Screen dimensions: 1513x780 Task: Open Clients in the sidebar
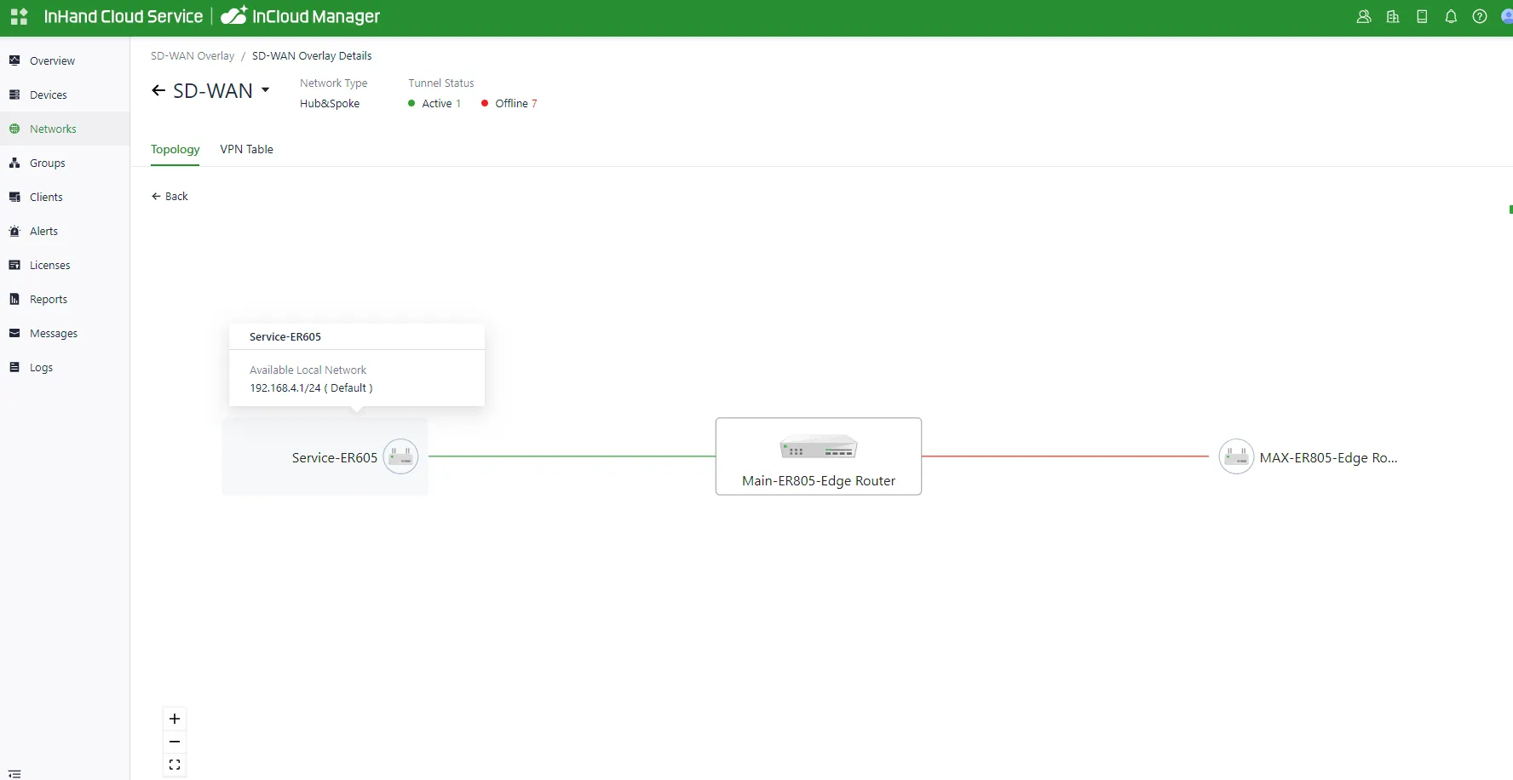click(65, 197)
